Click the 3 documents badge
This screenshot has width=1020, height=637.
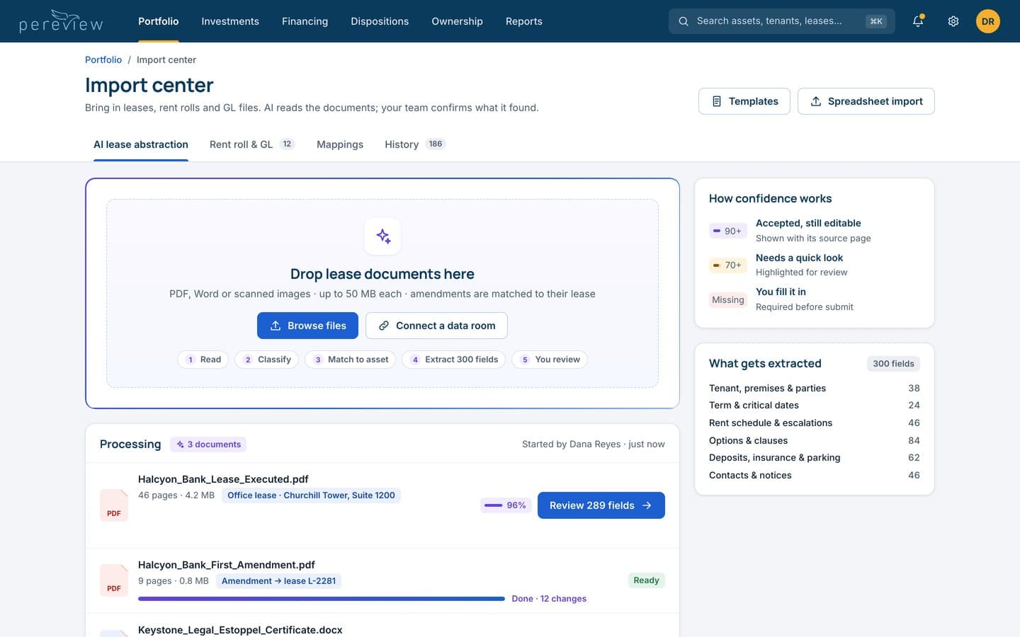pos(208,444)
